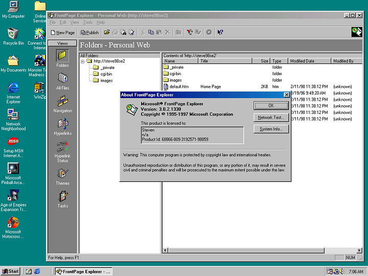
Task: Click the Size column header
Action: [x=261, y=61]
